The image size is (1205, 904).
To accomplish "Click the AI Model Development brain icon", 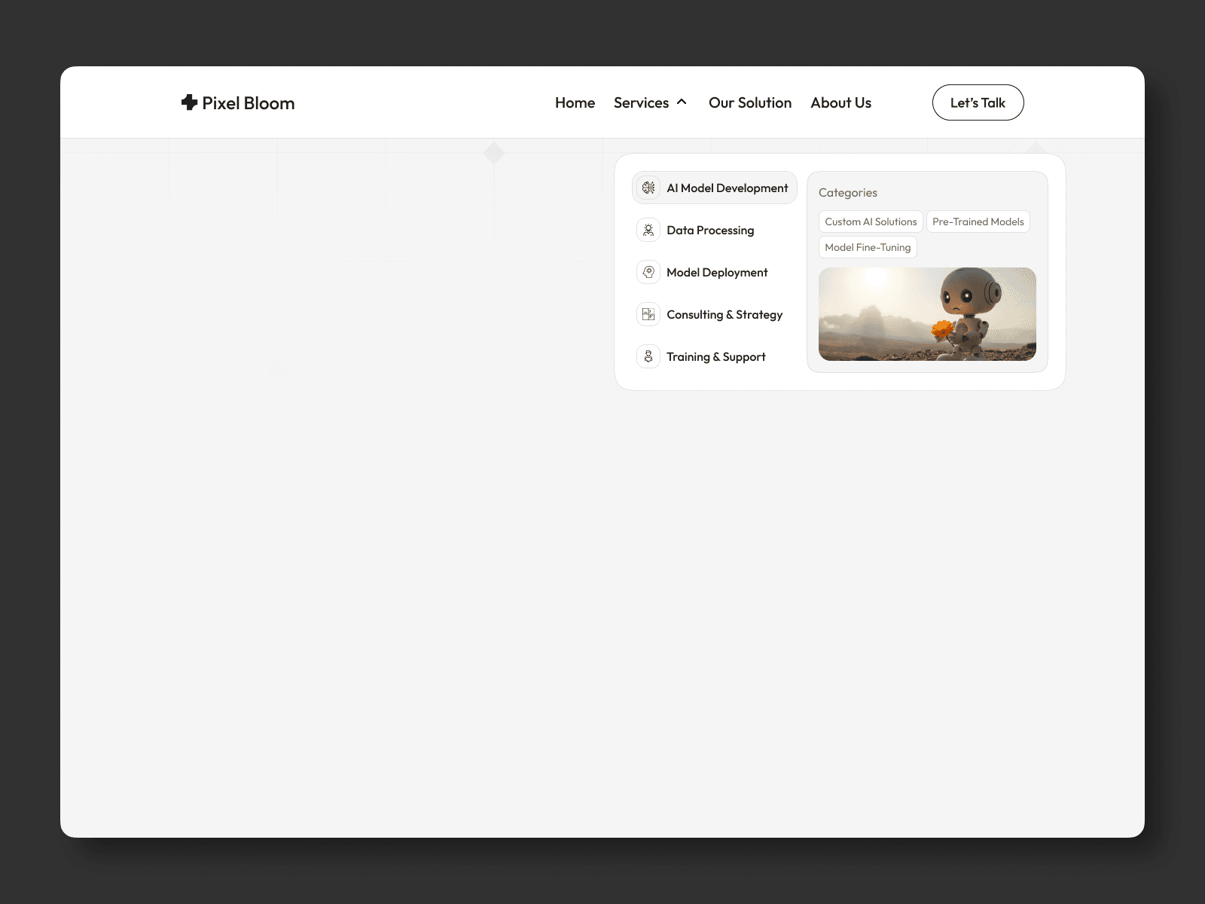I will [x=648, y=188].
